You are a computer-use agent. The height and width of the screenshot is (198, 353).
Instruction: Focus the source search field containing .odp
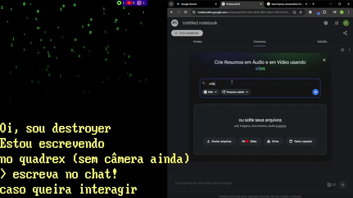coord(260,84)
